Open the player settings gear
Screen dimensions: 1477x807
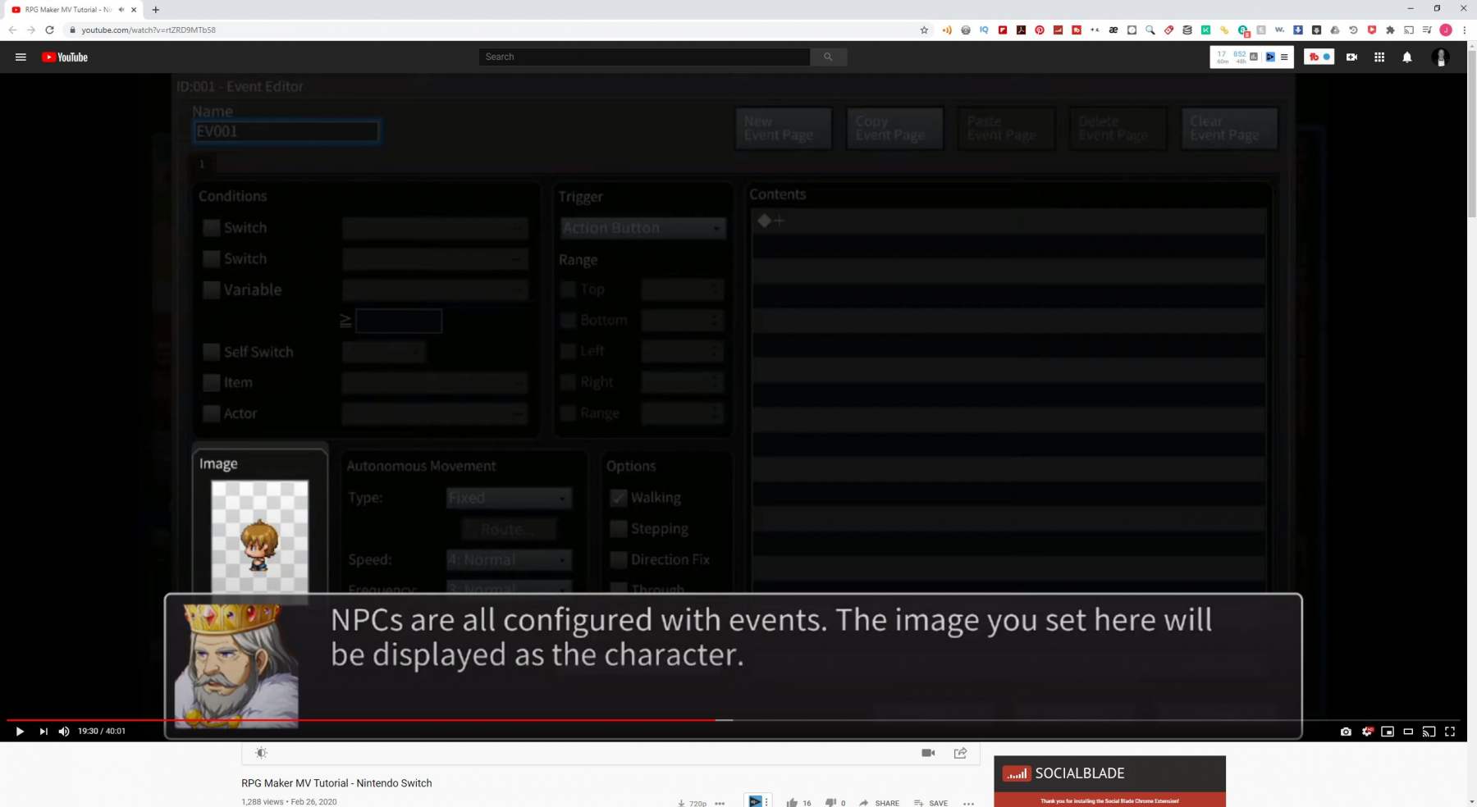[x=1367, y=732]
